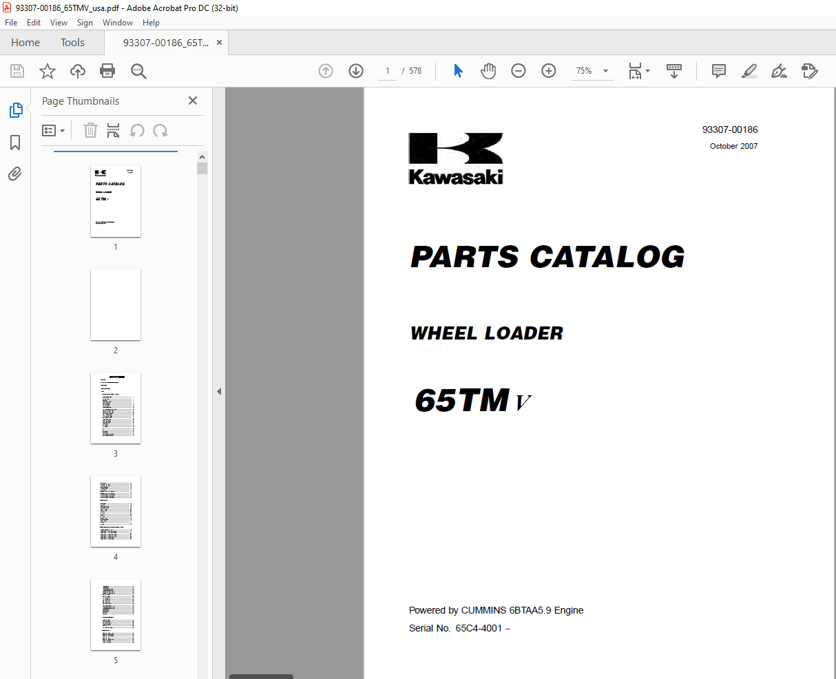Activate the Selection arrow tool
Viewport: 836px width, 679px height.
point(458,71)
